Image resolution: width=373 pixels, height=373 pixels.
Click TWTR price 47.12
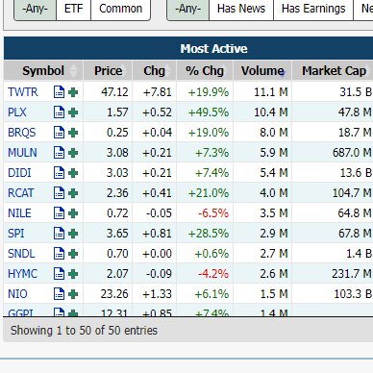pyautogui.click(x=114, y=92)
